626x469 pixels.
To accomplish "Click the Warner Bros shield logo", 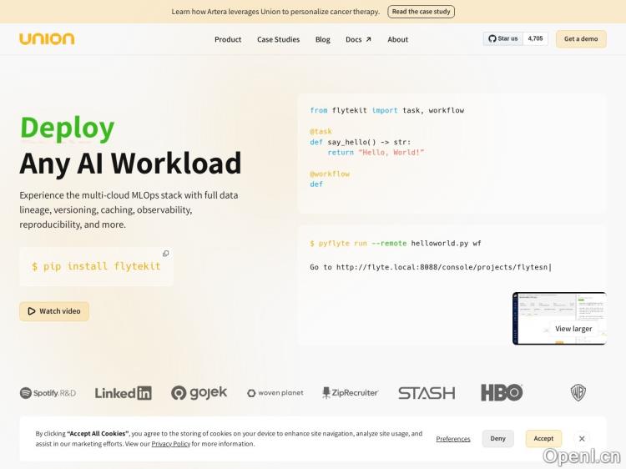I will [578, 393].
